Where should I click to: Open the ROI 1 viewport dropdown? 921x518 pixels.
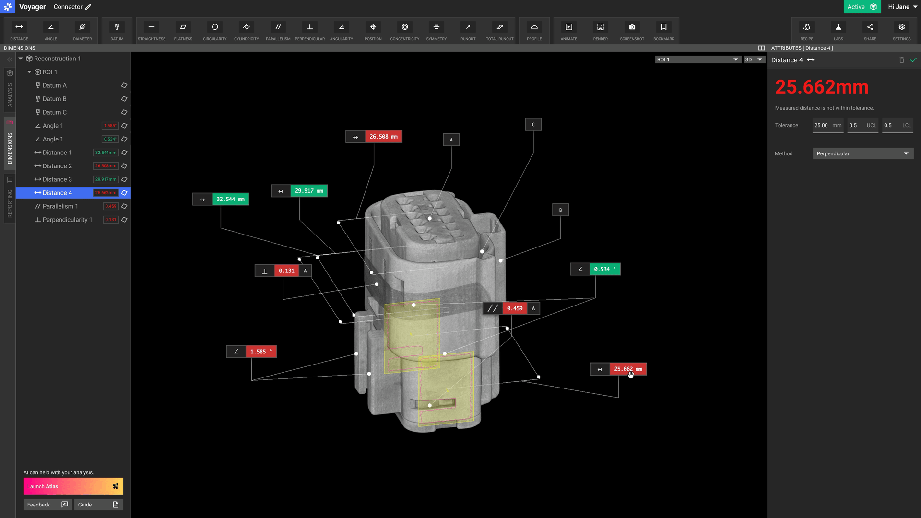coord(697,59)
